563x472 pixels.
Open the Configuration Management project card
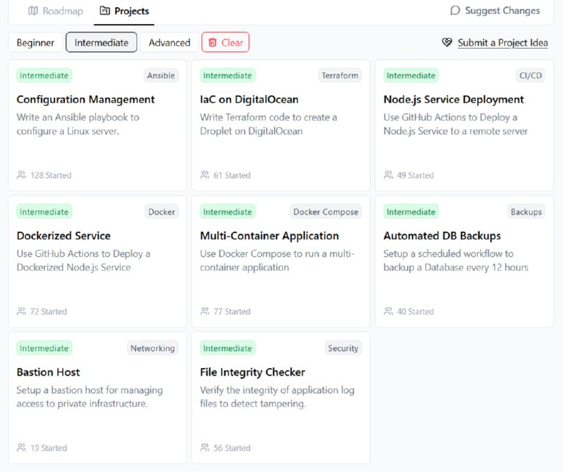(97, 125)
